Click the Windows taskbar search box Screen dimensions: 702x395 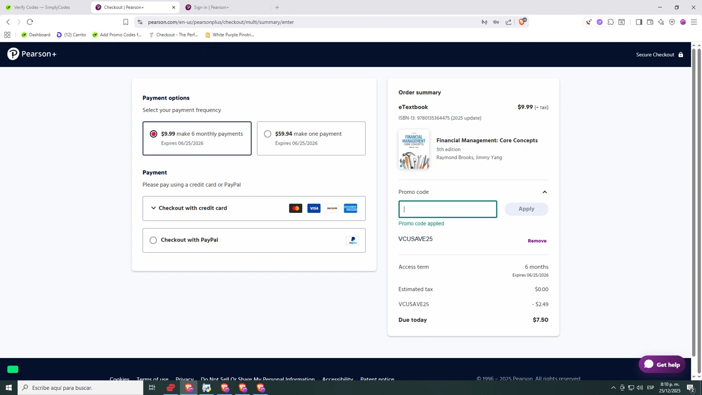pos(80,388)
